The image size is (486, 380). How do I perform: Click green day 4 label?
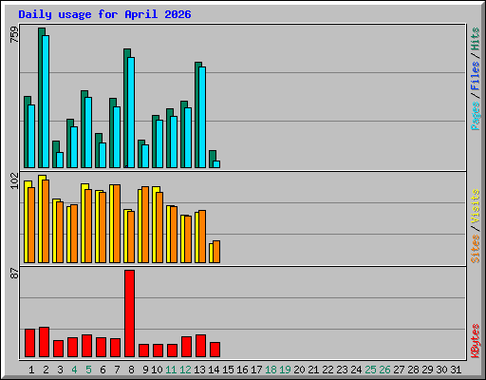pyautogui.click(x=74, y=370)
